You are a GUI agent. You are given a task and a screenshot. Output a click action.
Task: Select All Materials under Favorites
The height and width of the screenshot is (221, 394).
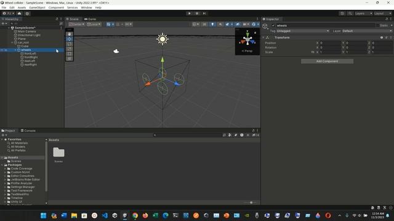[19, 143]
